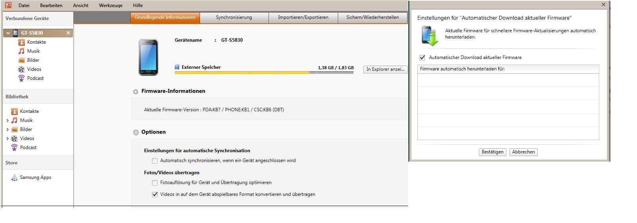Click the large phone image beside Gerätename
Viewport: 637px width, 223px height.
coord(148,57)
